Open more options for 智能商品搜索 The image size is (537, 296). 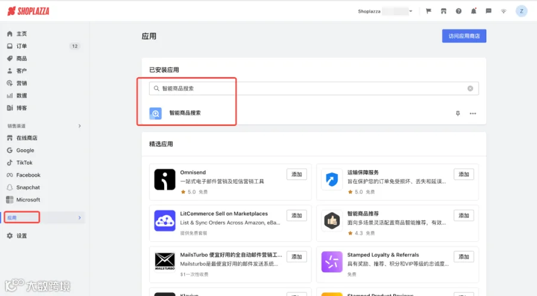click(x=473, y=113)
